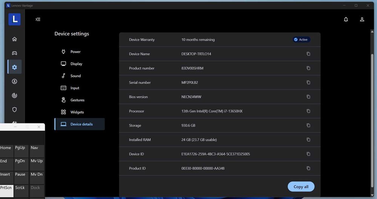Copy the Product ID value
This screenshot has height=199, width=377.
[x=308, y=168]
